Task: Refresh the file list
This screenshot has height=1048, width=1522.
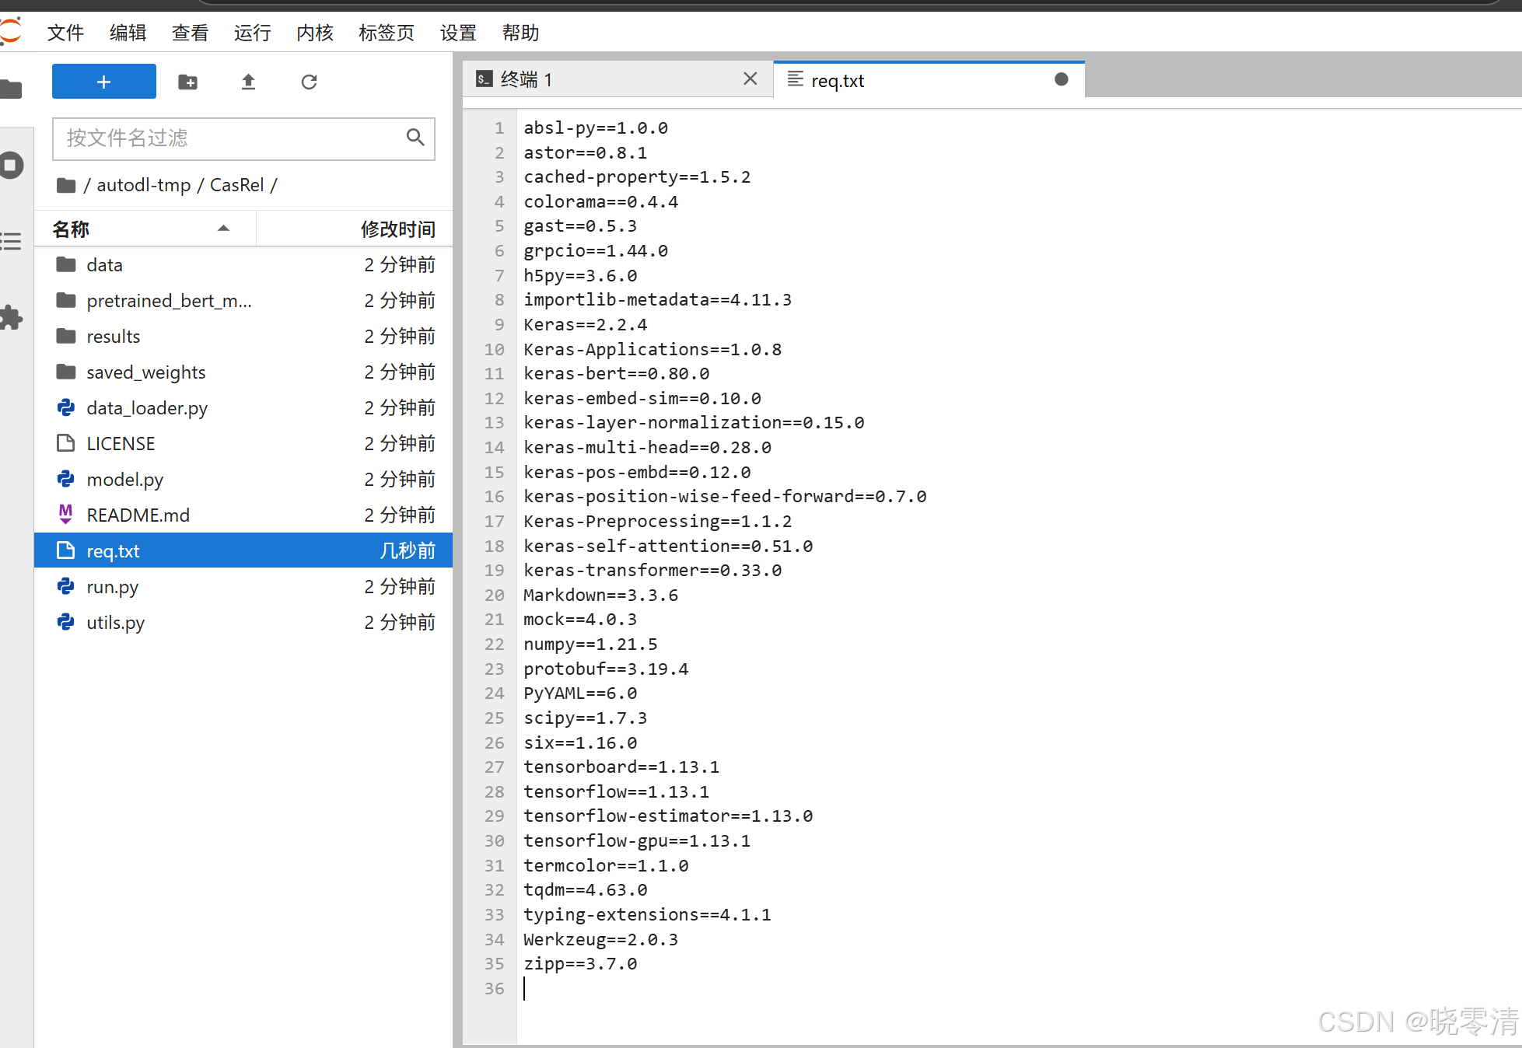Action: pyautogui.click(x=309, y=81)
